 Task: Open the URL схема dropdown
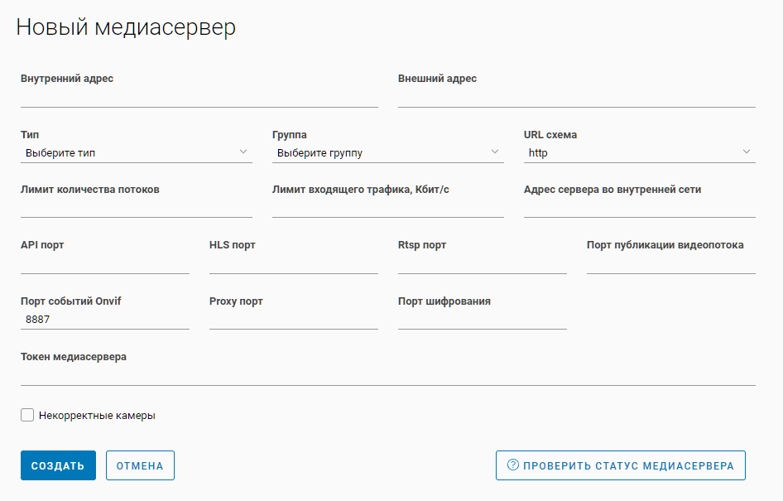point(639,152)
